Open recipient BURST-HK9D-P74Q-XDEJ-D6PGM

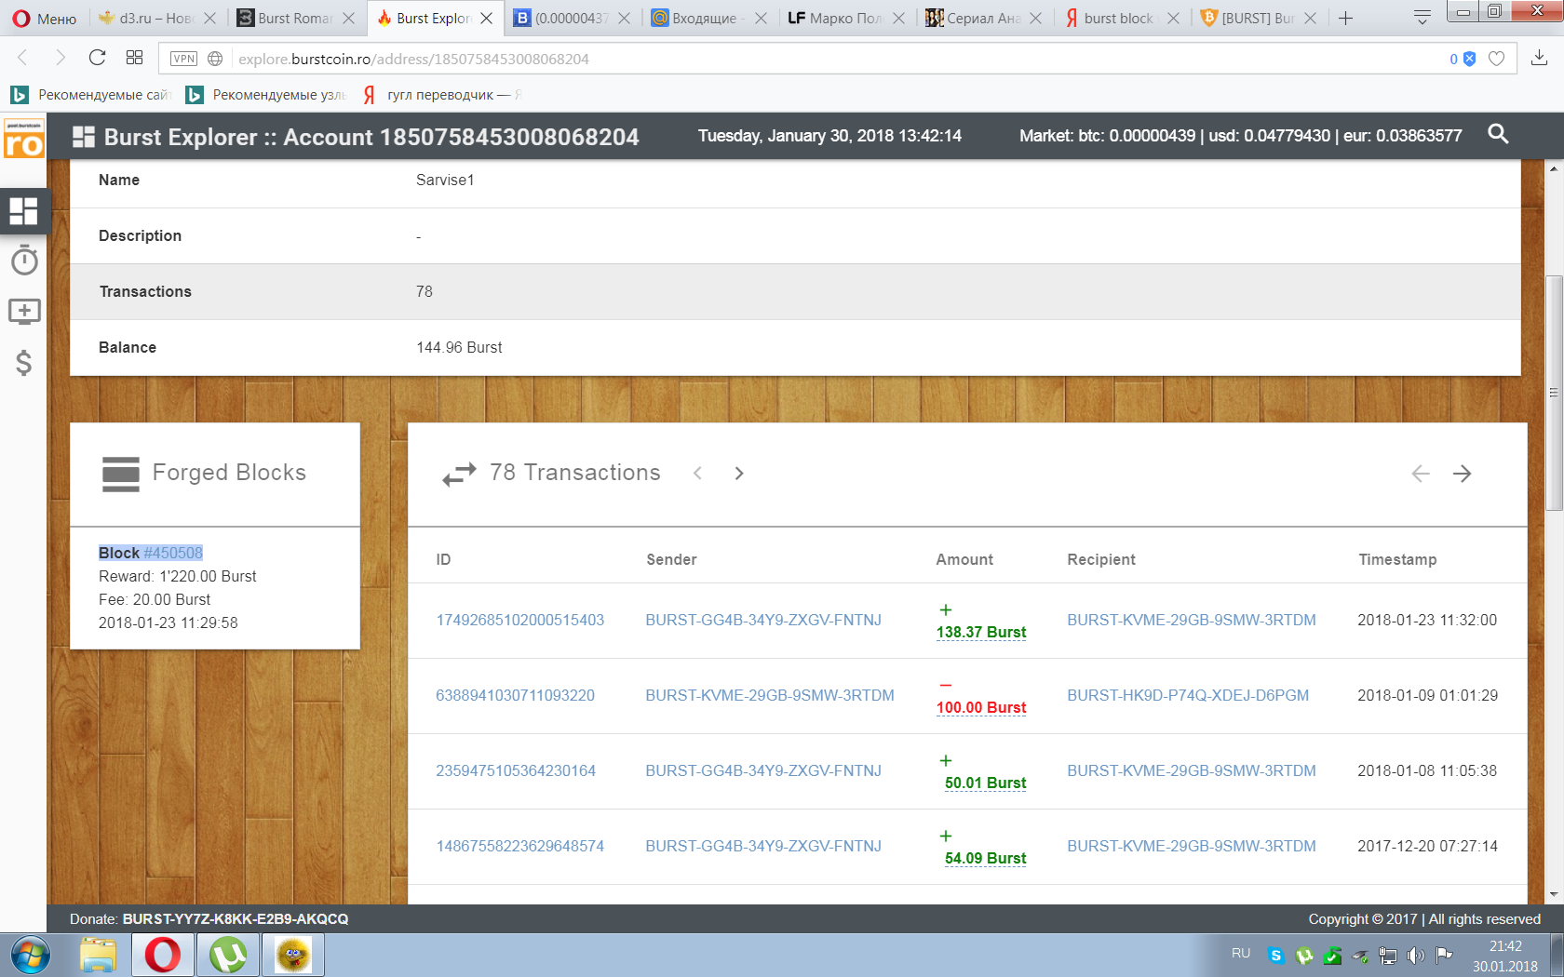click(x=1188, y=695)
